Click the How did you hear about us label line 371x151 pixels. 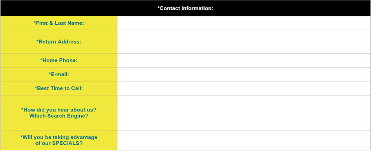[59, 110]
